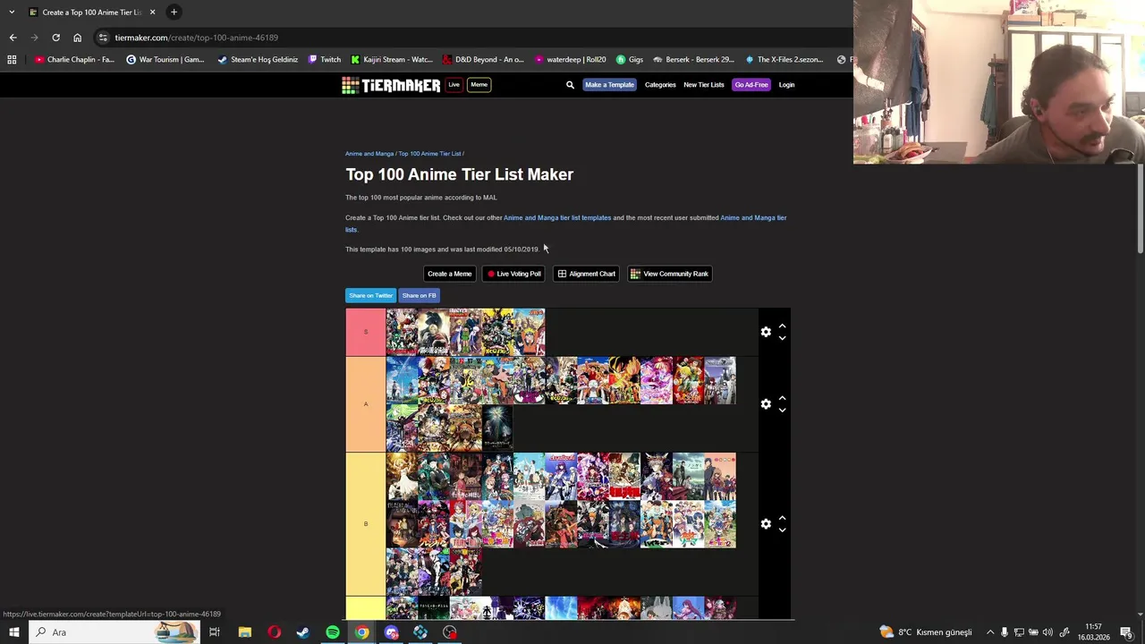Open Task View on the taskbar
Image resolution: width=1145 pixels, height=644 pixels.
pos(215,632)
